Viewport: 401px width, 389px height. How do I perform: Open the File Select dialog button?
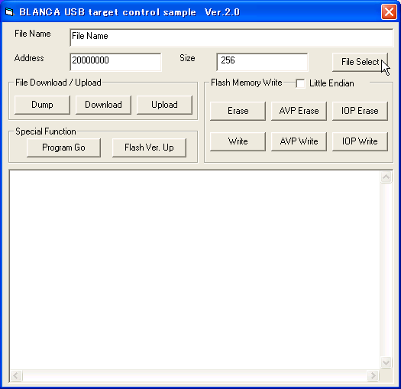pyautogui.click(x=360, y=62)
